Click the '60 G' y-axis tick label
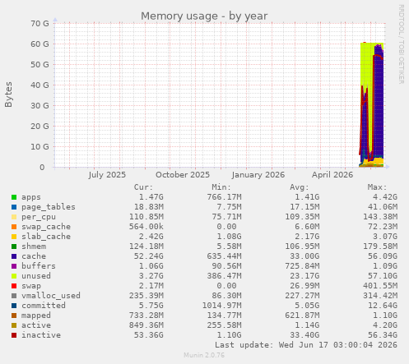 (40, 44)
